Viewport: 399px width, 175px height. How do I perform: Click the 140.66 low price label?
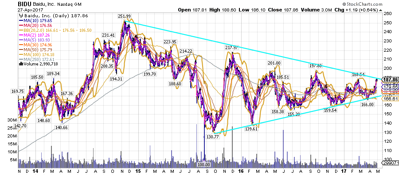[x=62, y=128]
